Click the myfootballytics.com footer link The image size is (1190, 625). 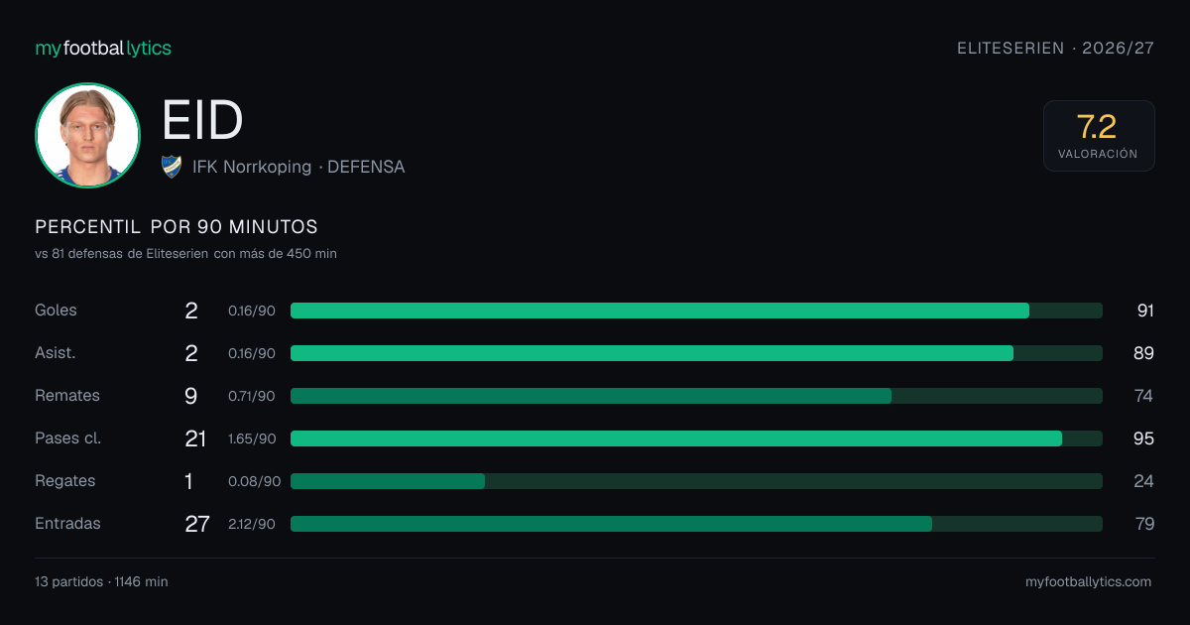(1088, 582)
